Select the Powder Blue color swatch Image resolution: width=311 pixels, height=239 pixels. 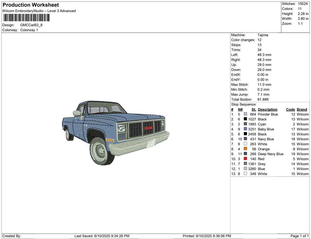245,114
